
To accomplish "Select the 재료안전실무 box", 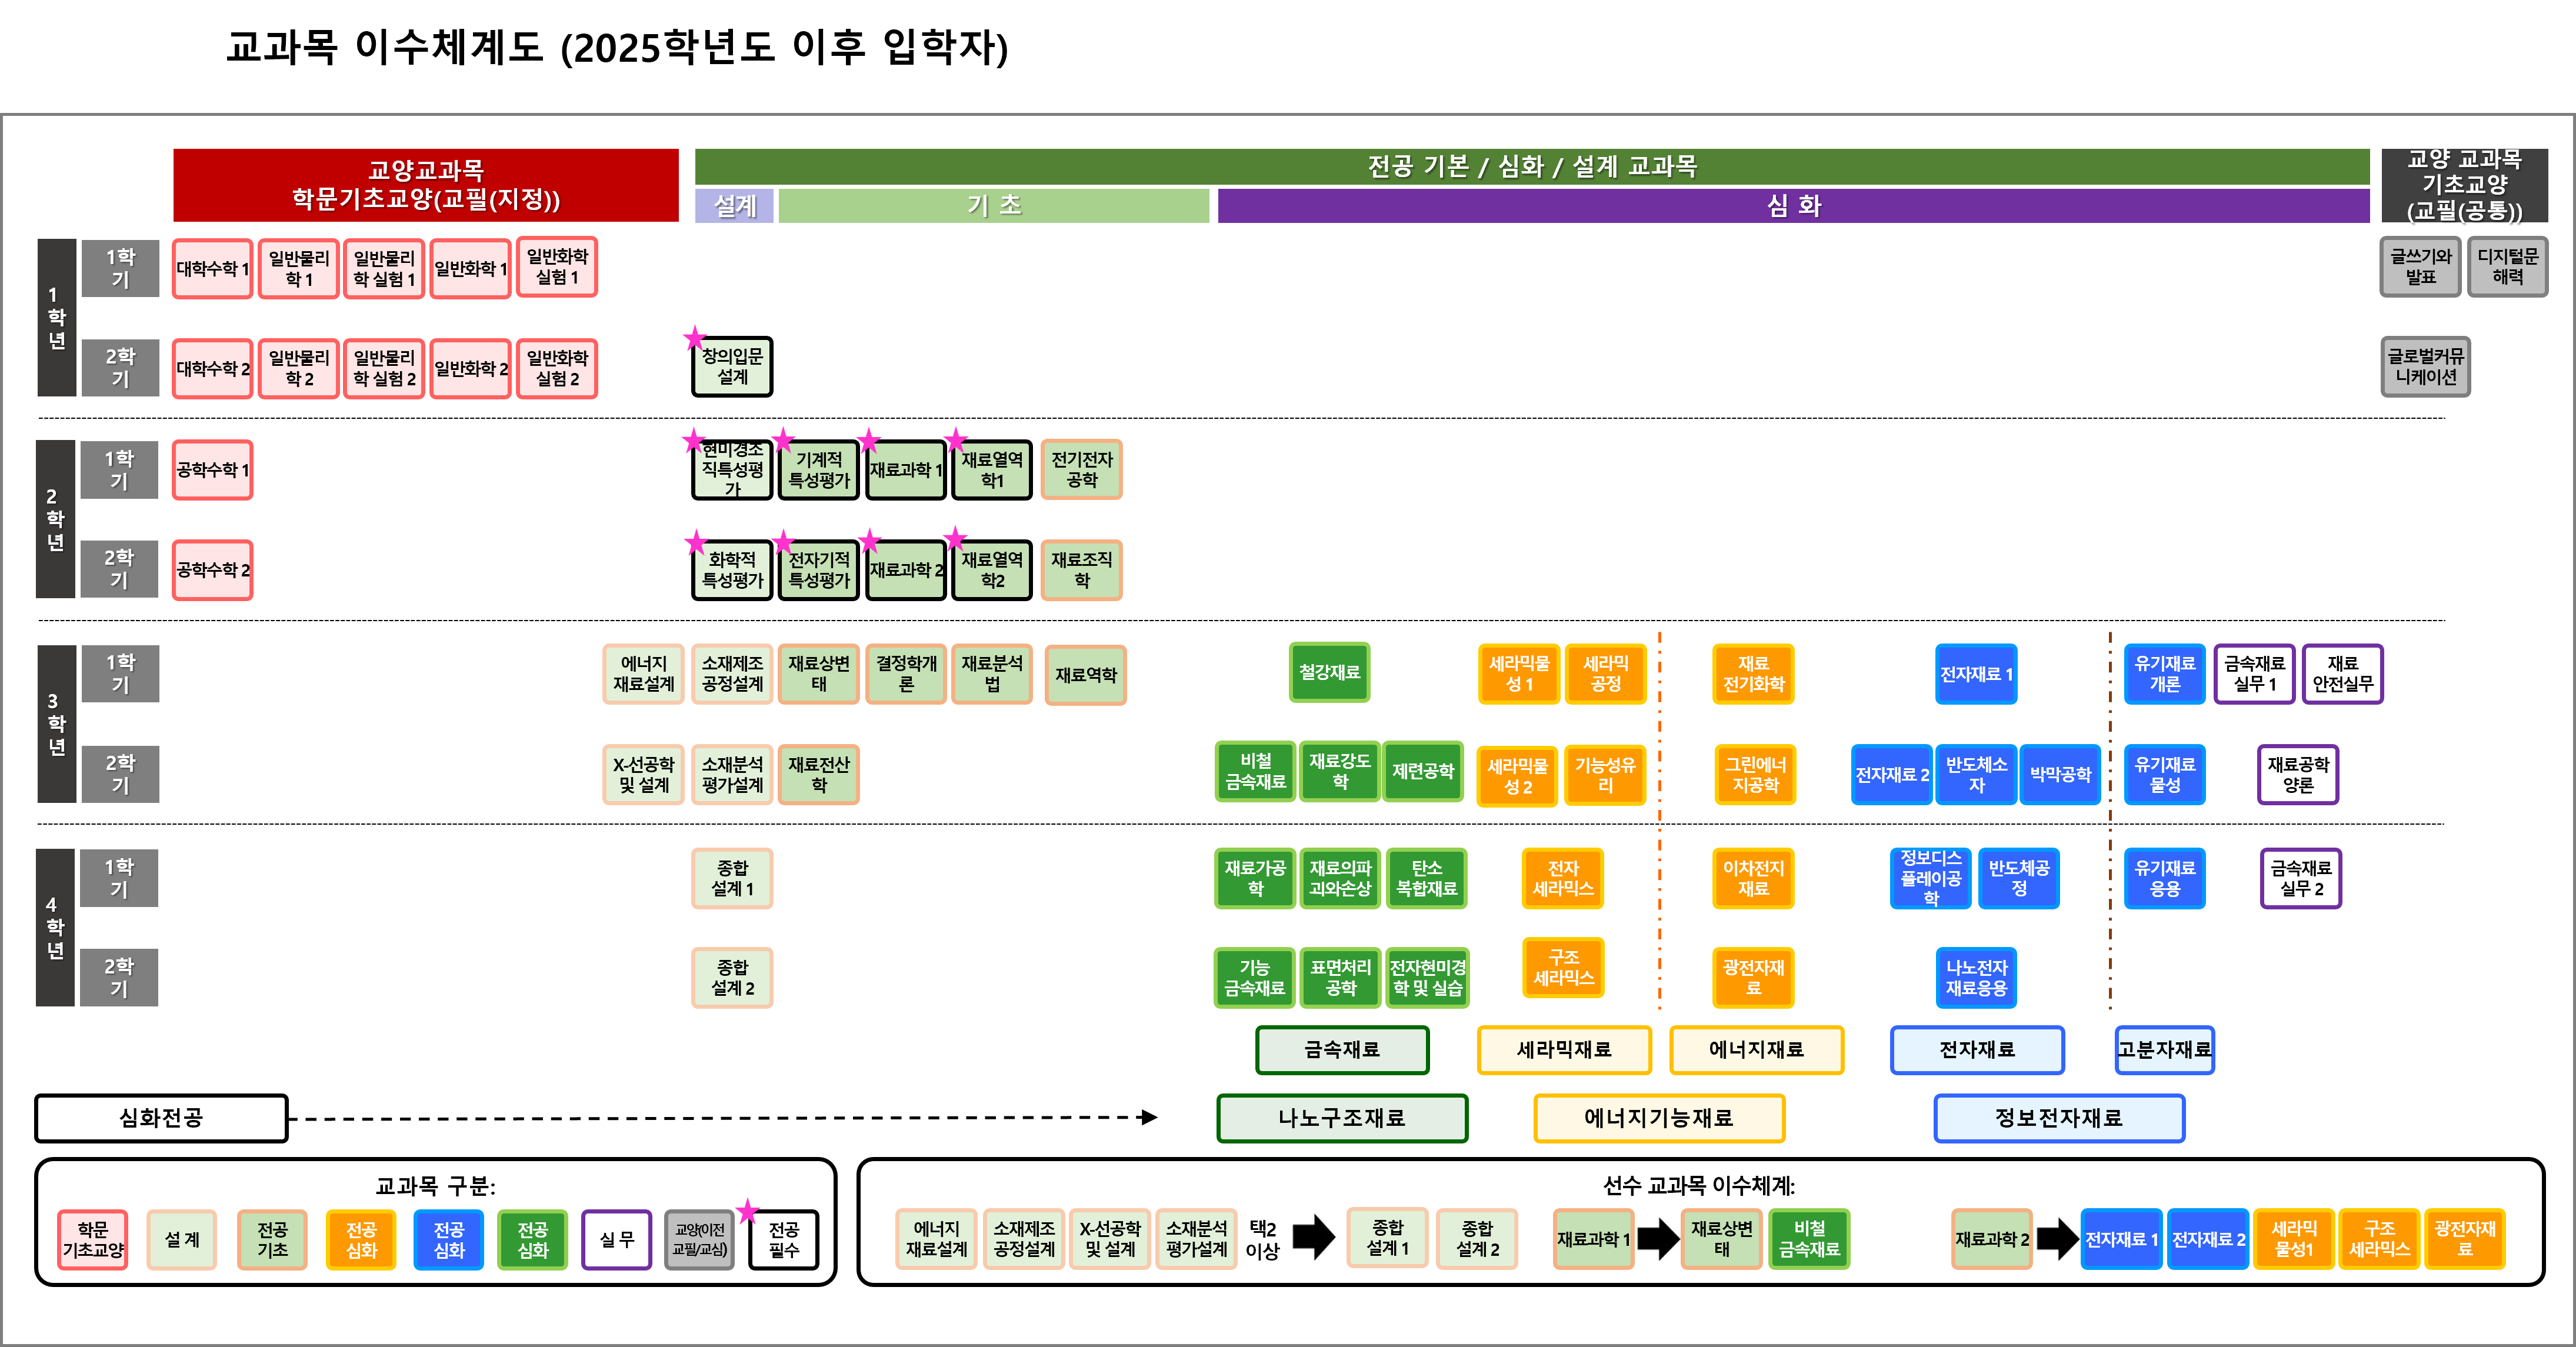I will 2342,674.
